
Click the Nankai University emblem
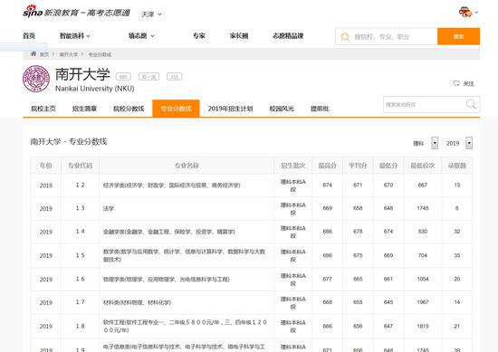click(x=36, y=79)
